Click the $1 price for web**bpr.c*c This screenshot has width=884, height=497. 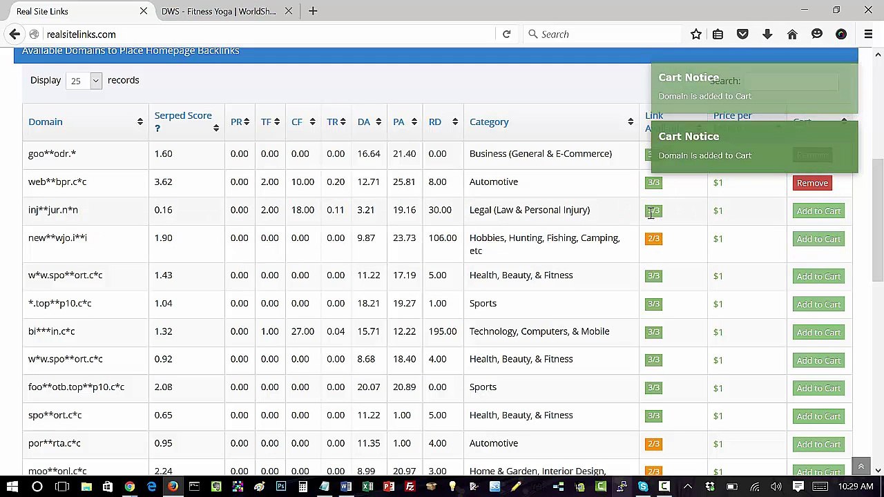click(x=718, y=183)
